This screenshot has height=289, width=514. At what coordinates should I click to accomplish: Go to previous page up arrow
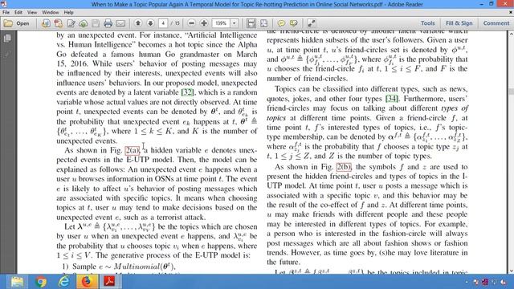[138, 23]
